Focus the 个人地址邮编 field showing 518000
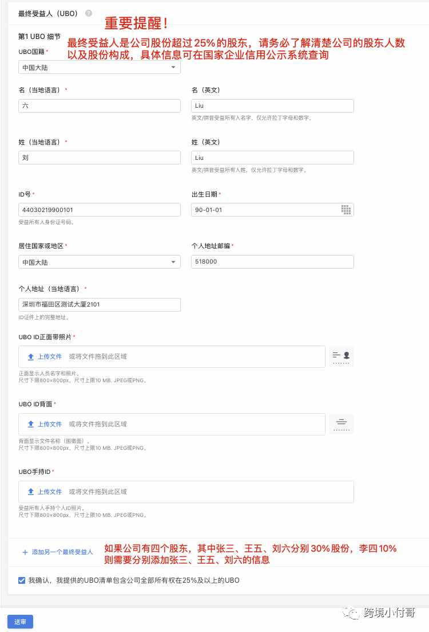 272,262
